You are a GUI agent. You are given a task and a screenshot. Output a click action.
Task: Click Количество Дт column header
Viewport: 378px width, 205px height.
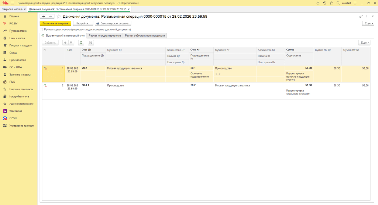177,50
